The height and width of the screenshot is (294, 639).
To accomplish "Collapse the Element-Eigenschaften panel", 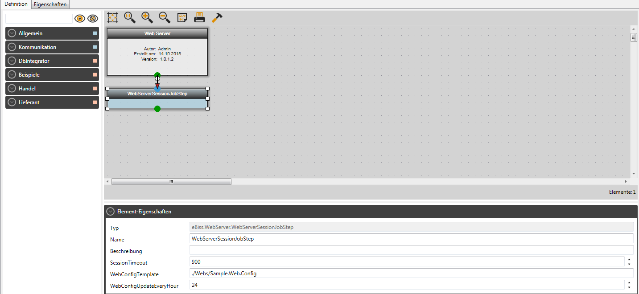I will pos(111,212).
